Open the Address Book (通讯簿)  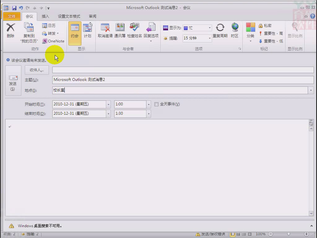(120, 30)
